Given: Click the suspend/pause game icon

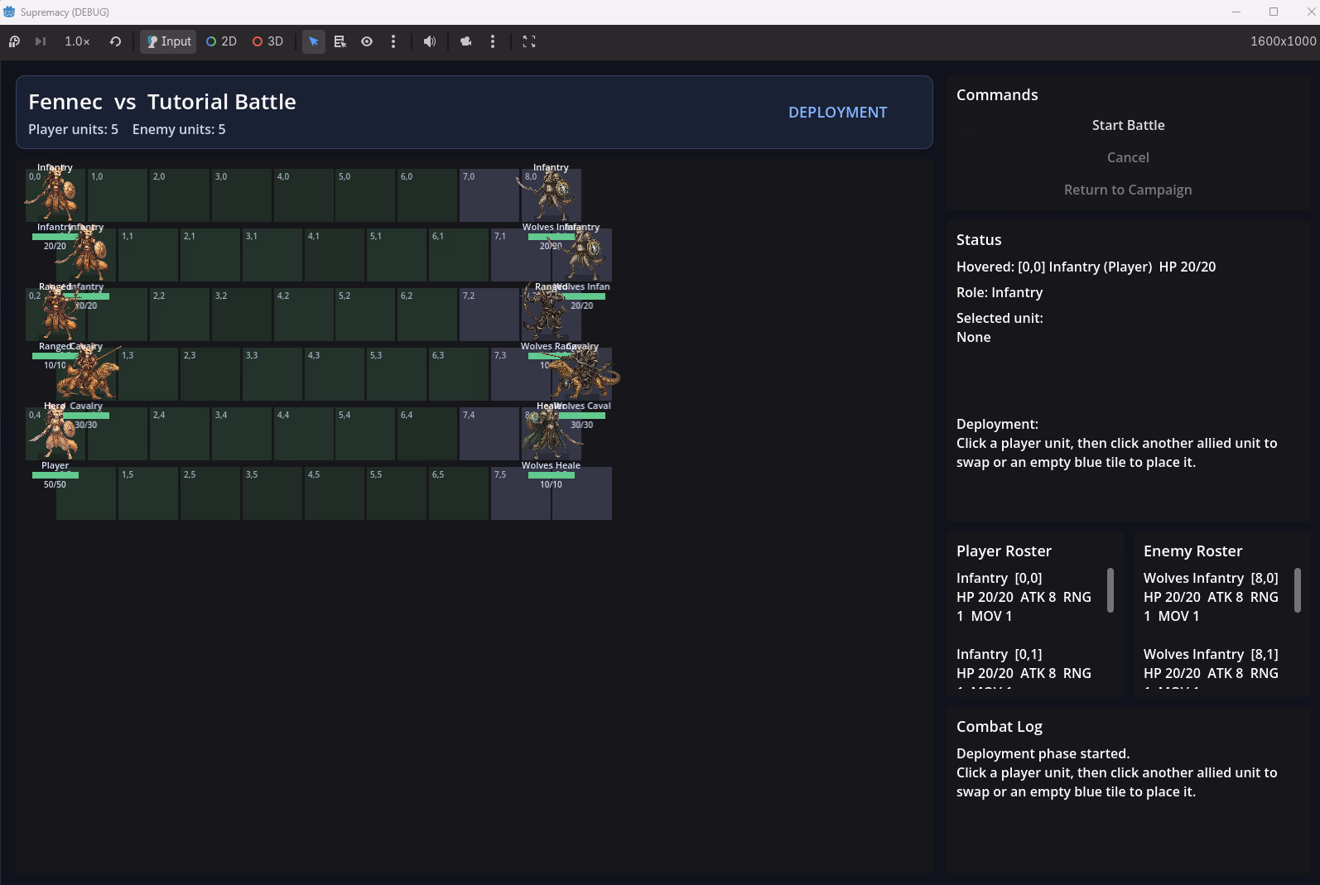Looking at the screenshot, I should tap(14, 41).
